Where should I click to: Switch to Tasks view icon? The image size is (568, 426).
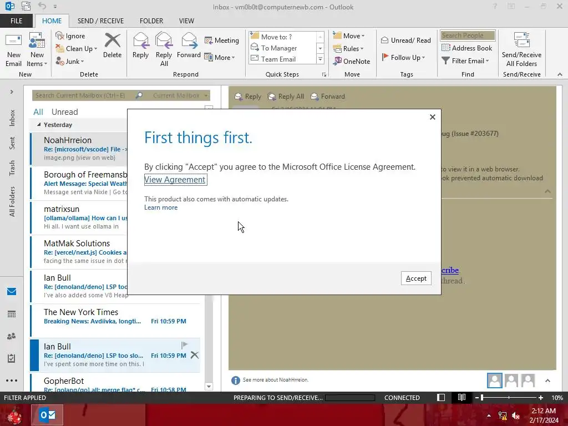(x=12, y=358)
